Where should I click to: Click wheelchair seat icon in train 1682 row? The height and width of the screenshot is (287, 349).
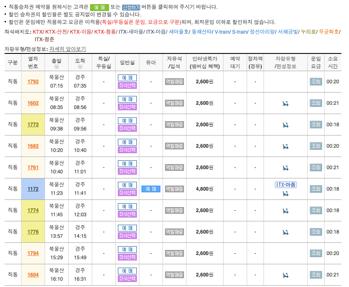286,146
